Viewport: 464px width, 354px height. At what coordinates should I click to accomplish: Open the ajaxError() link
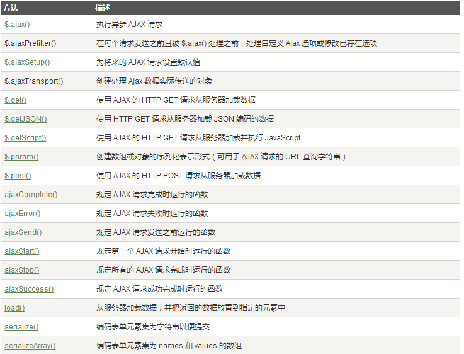(x=23, y=214)
